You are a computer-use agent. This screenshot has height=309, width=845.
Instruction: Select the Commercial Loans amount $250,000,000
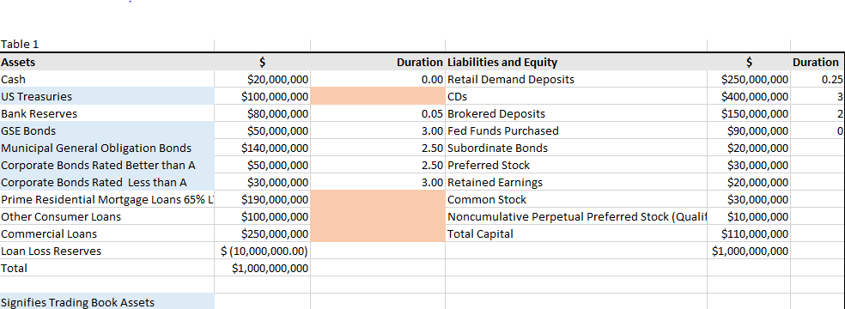click(263, 234)
